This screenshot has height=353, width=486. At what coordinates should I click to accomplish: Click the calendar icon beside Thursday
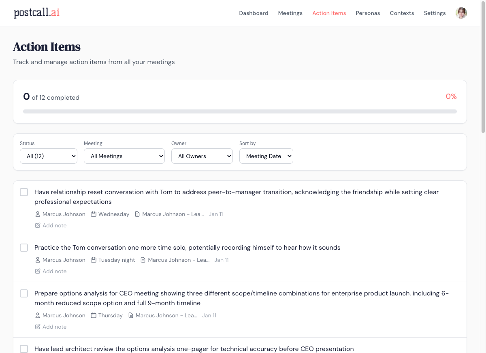tap(93, 315)
